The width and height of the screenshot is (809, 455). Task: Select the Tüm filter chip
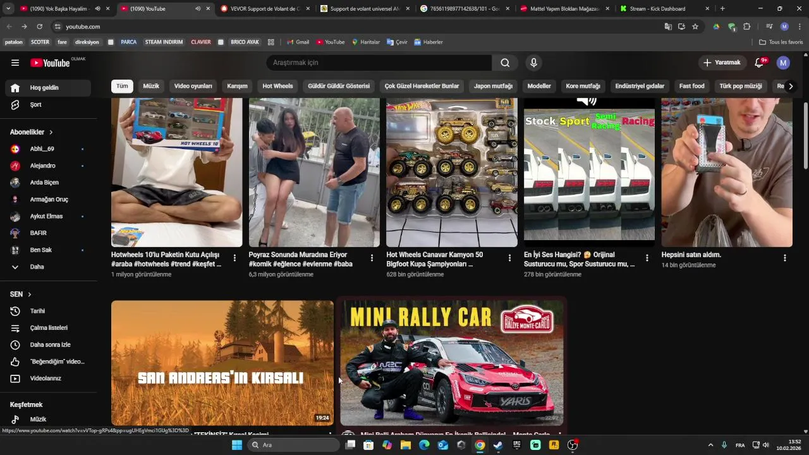pyautogui.click(x=122, y=86)
